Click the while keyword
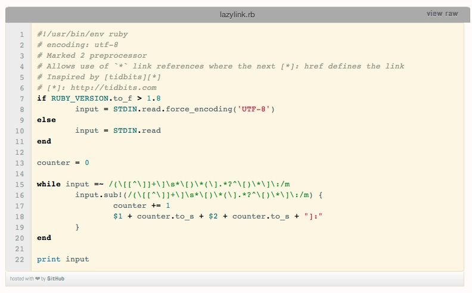472x293 pixels. pos(49,185)
